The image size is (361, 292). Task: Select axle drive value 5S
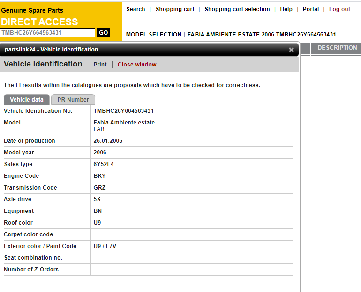point(97,199)
